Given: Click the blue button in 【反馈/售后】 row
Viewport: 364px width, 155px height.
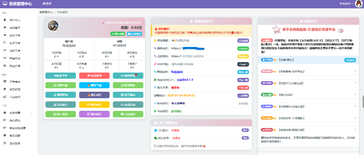Looking at the screenshot, I should 350,60.
